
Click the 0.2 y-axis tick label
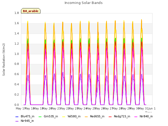tap(17, 94)
